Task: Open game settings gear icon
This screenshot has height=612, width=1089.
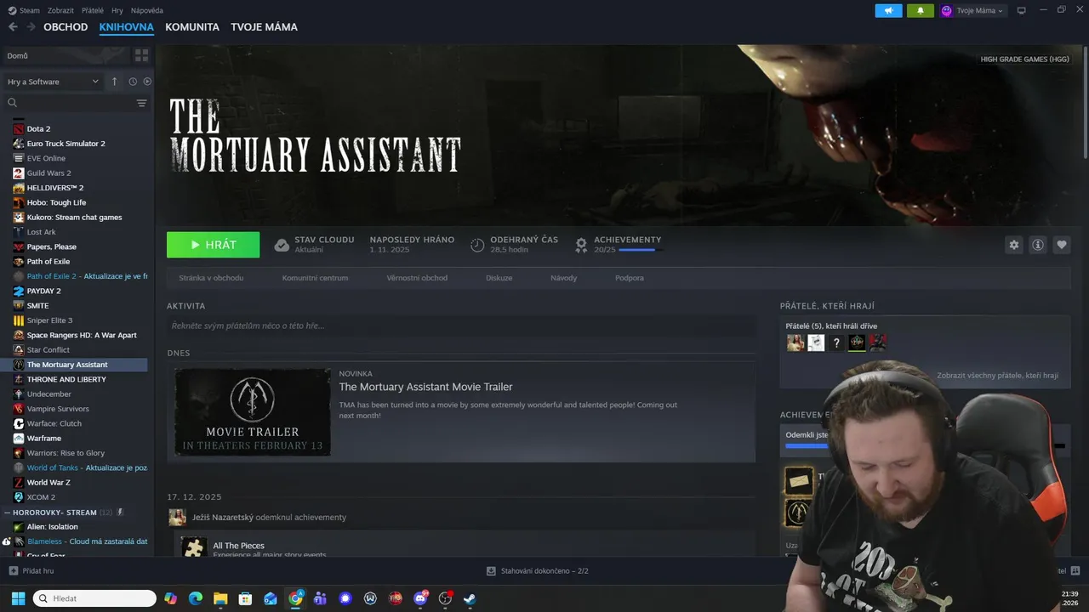Action: pos(1013,245)
